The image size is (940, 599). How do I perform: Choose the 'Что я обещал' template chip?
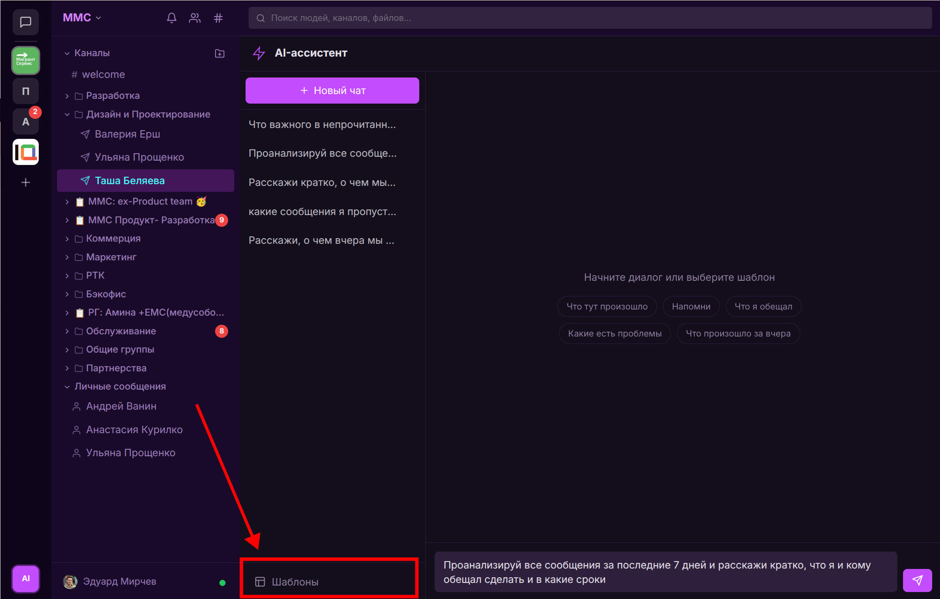click(763, 306)
